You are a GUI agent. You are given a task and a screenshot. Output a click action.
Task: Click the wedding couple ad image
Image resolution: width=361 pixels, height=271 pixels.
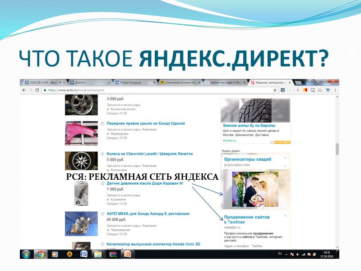[x=255, y=189]
